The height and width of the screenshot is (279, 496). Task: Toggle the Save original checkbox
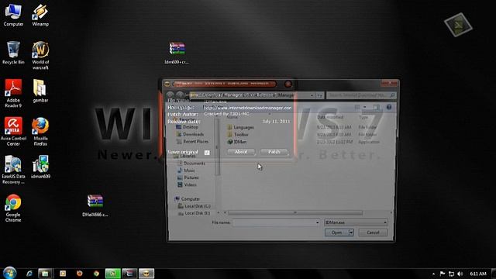207,153
